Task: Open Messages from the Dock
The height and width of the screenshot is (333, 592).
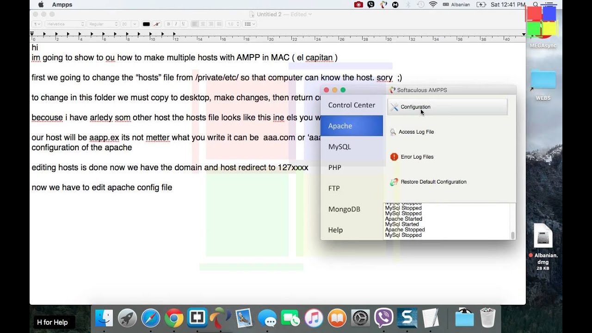Action: [267, 318]
